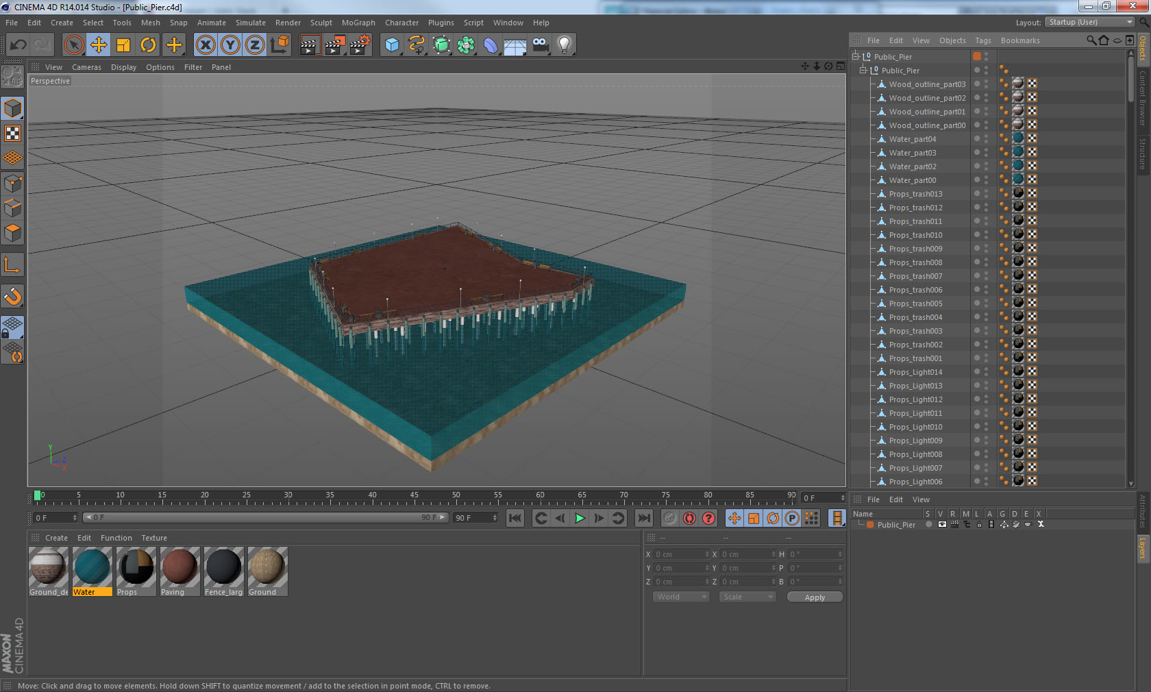Enable Edges mode
The height and width of the screenshot is (692, 1151).
[x=12, y=208]
